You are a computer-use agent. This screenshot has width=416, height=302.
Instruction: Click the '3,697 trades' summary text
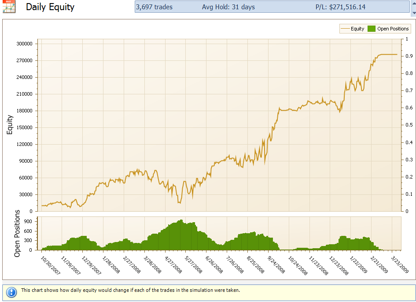154,7
